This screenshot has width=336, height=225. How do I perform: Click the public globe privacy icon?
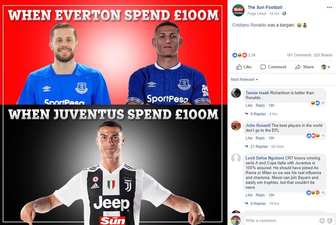point(284,14)
